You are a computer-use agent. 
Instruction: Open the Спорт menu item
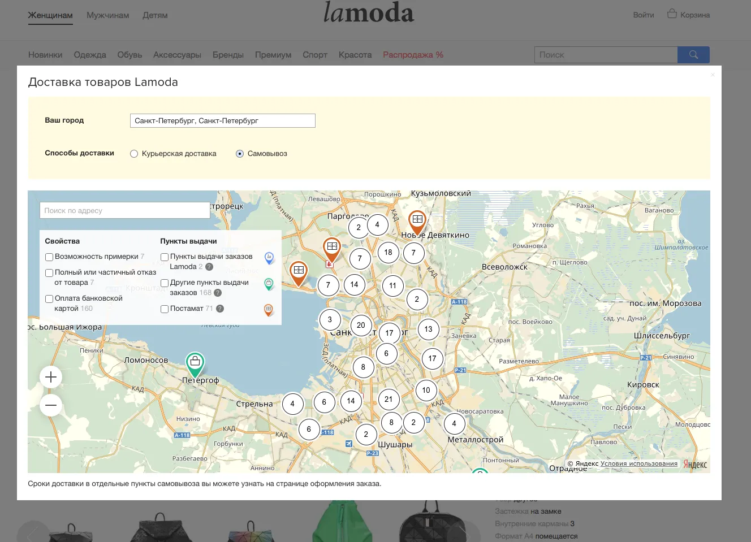315,55
